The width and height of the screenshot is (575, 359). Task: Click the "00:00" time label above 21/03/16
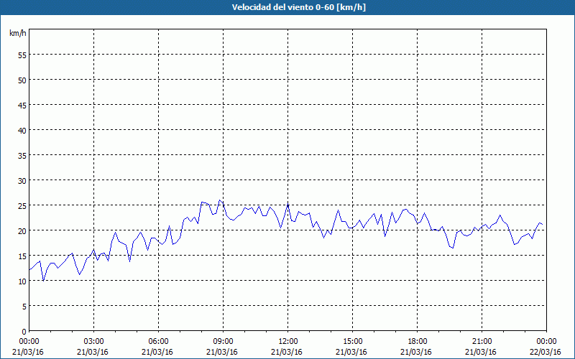27,342
